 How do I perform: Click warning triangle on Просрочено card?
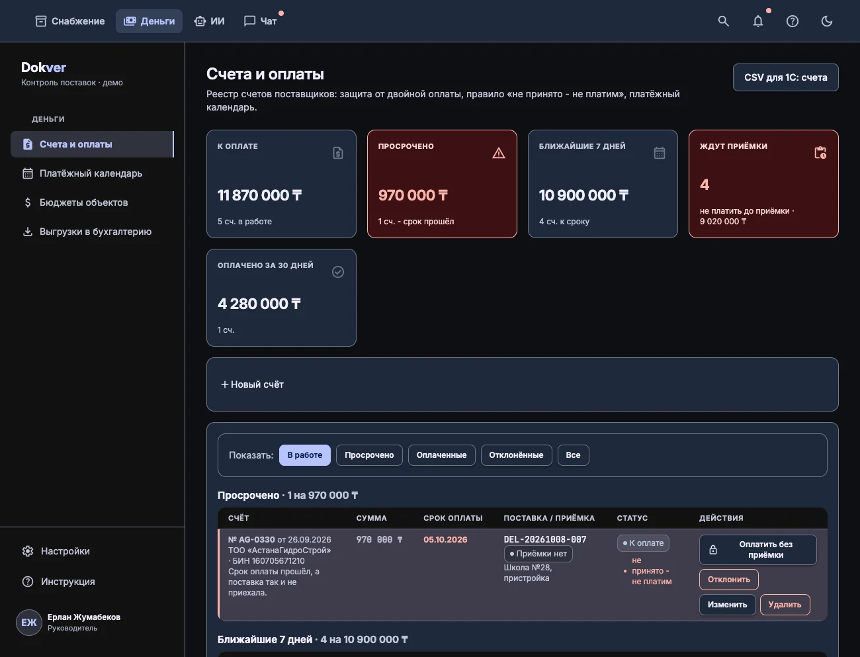pos(499,153)
